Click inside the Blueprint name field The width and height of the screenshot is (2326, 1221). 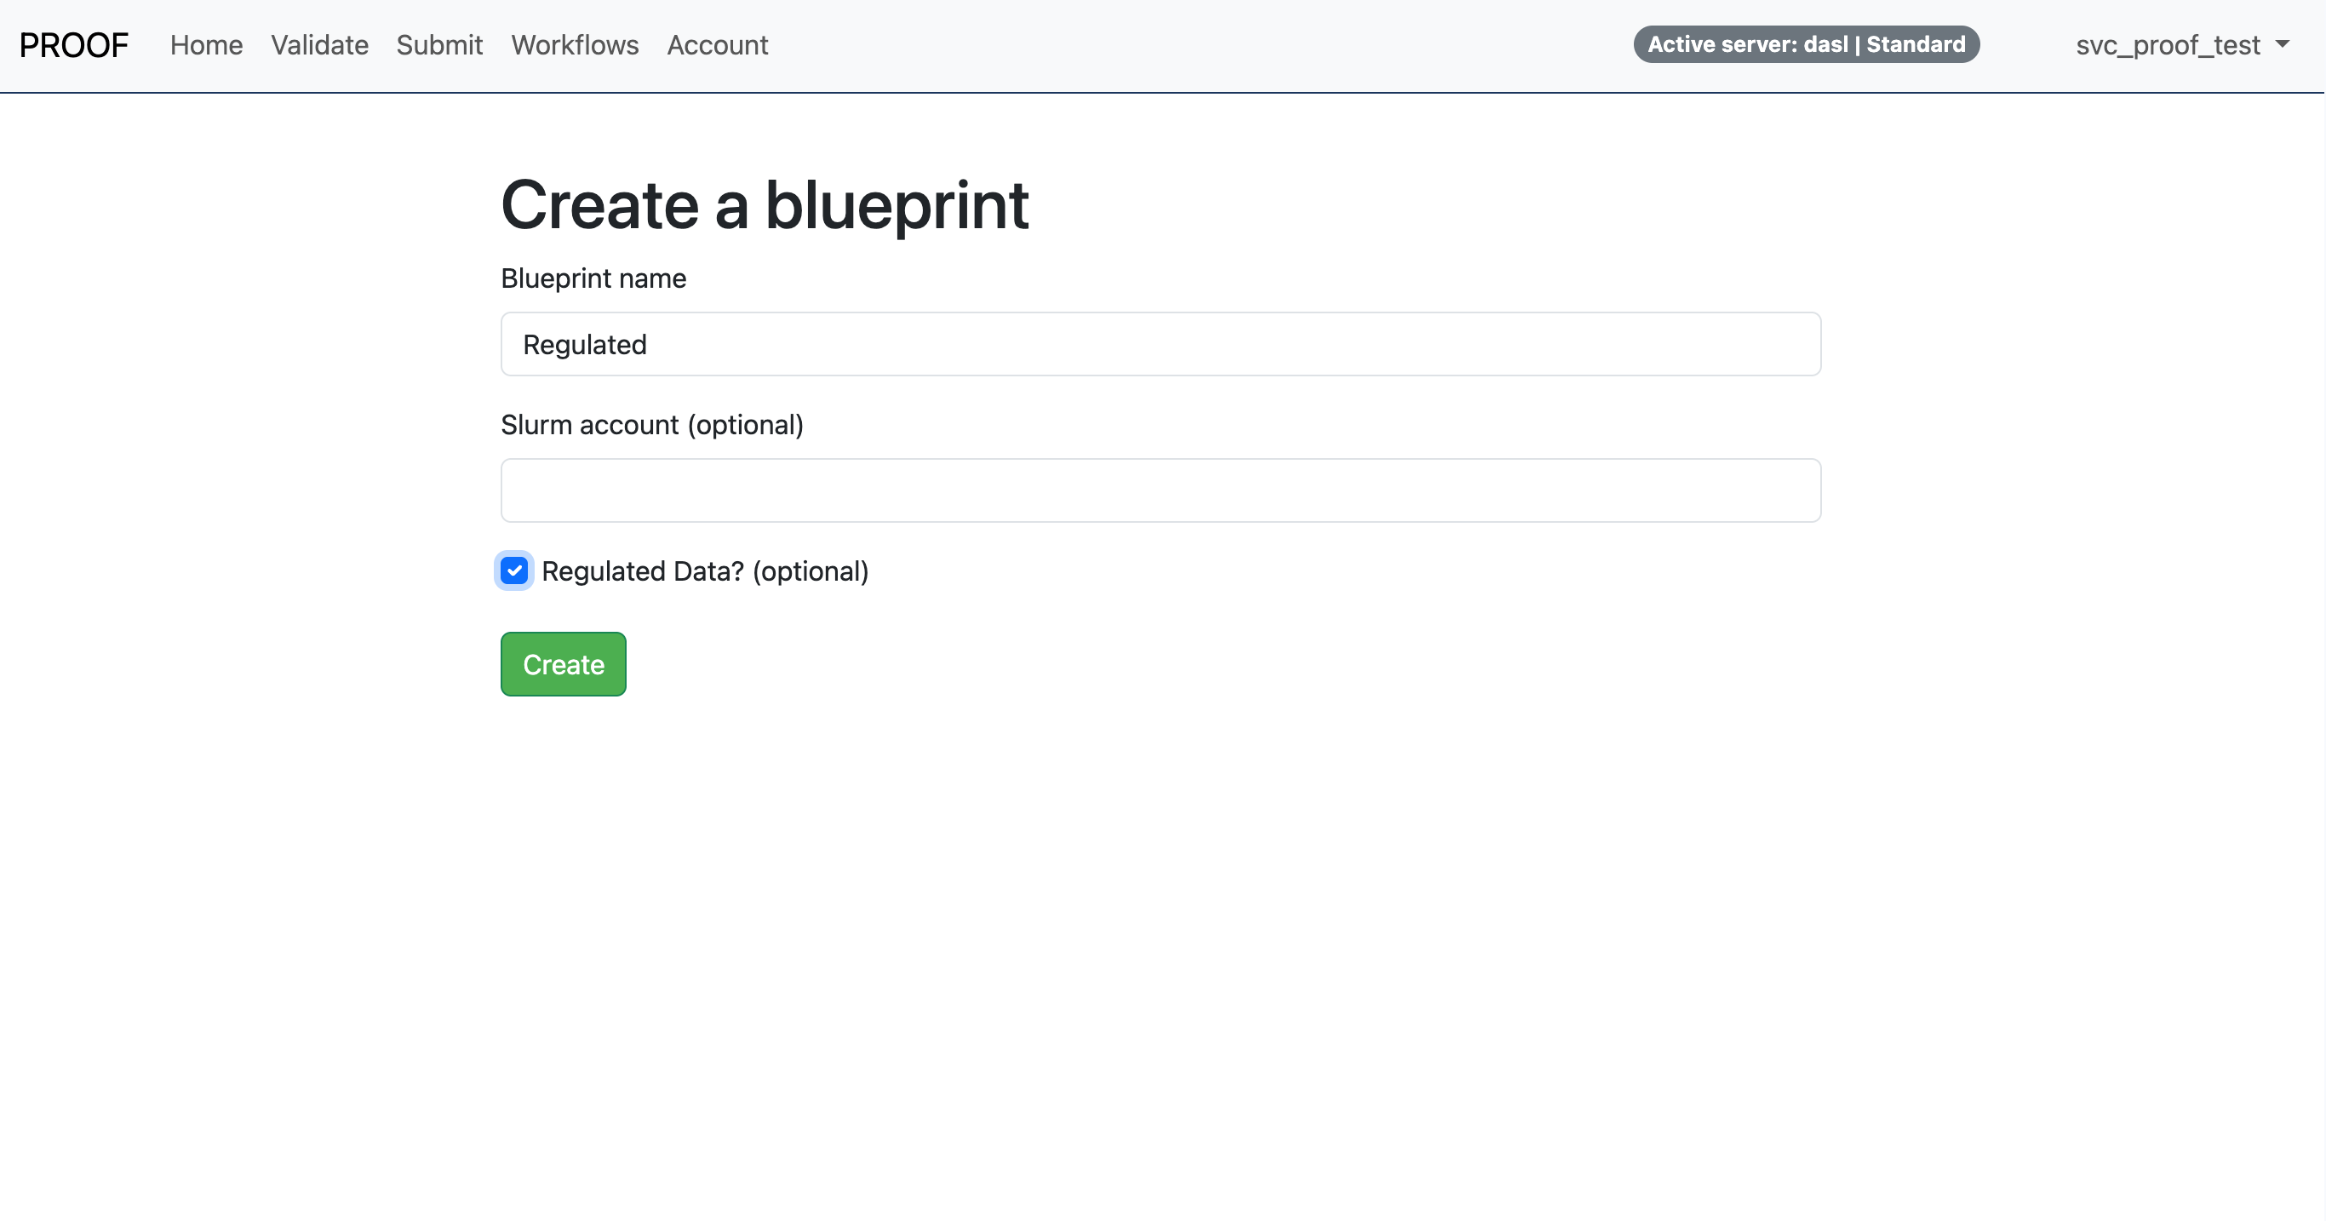(1161, 344)
